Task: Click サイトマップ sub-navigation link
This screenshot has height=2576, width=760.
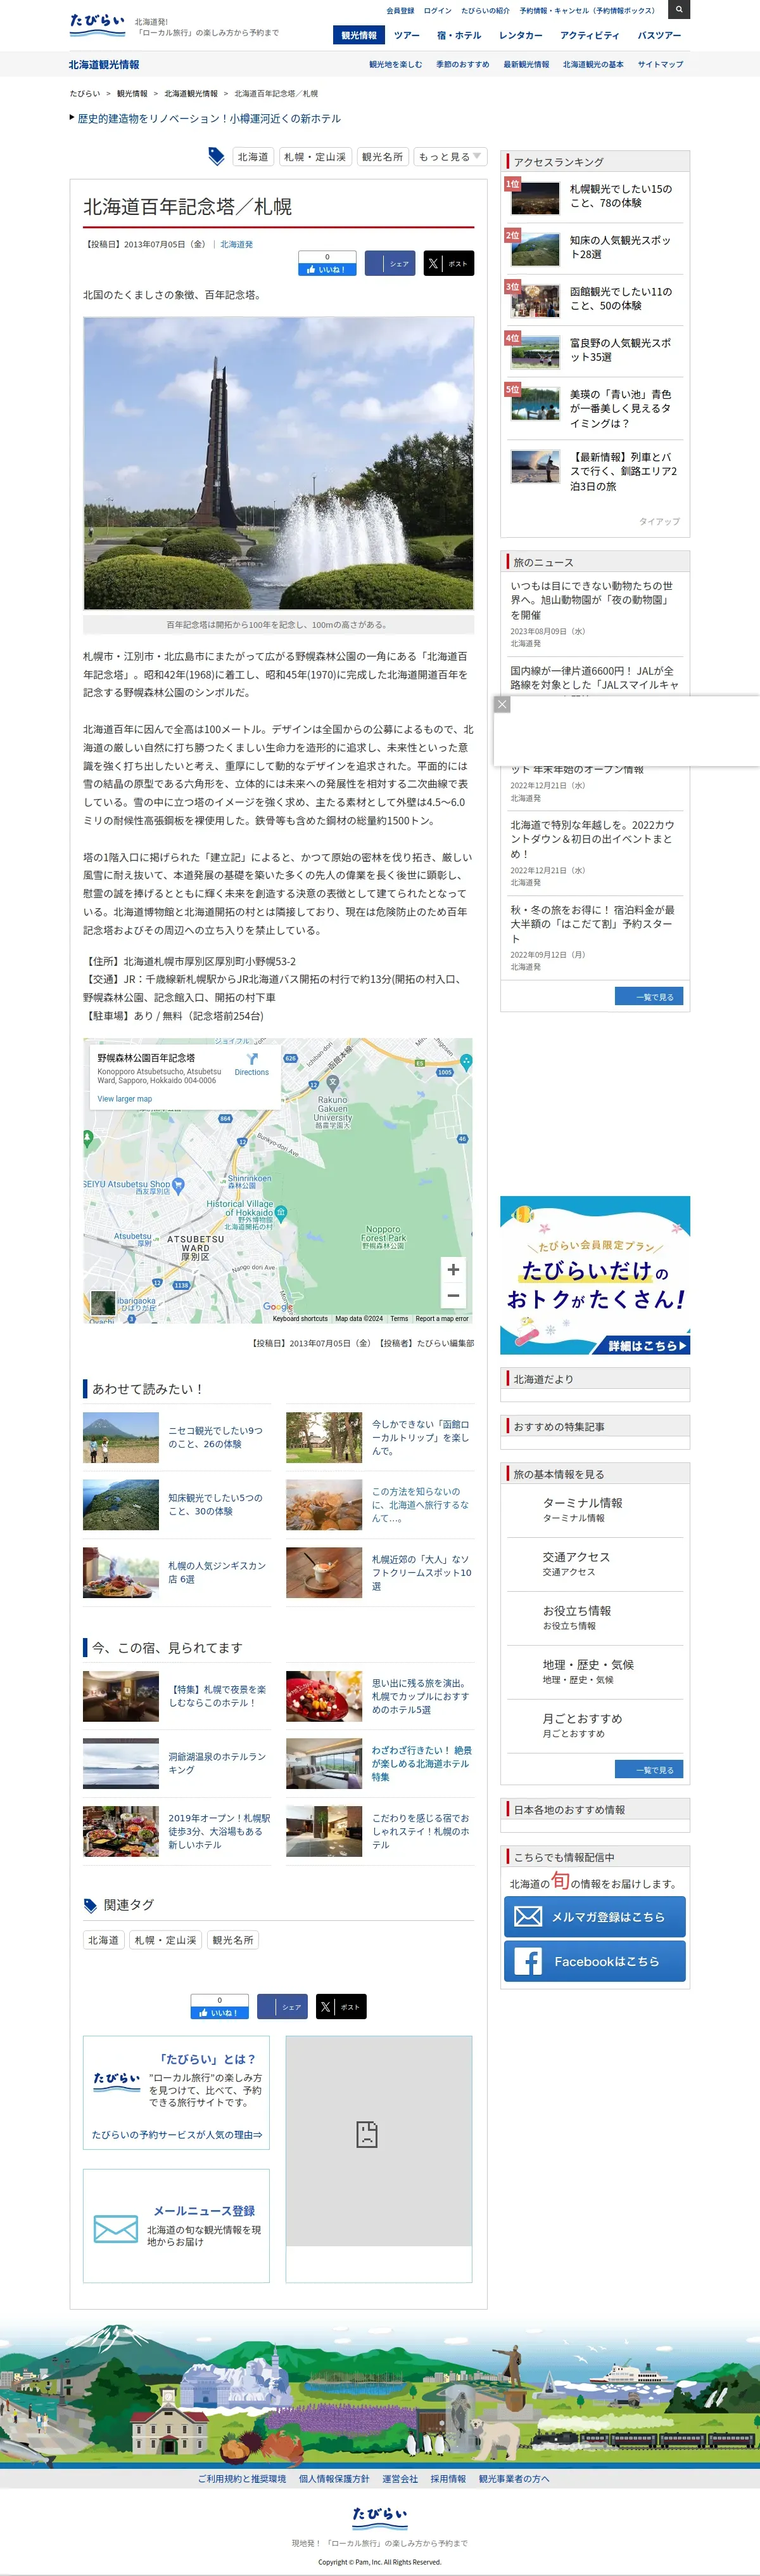Action: coord(660,64)
